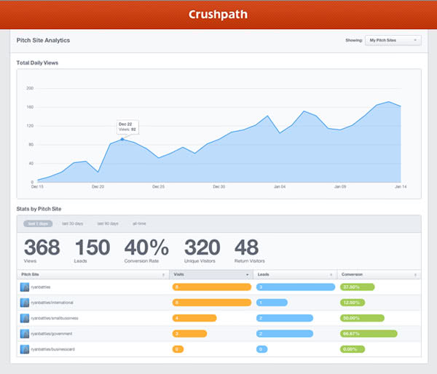Viewport: 437px width, 374px height.
Task: Click the 368 Views stat
Action: [x=42, y=250]
